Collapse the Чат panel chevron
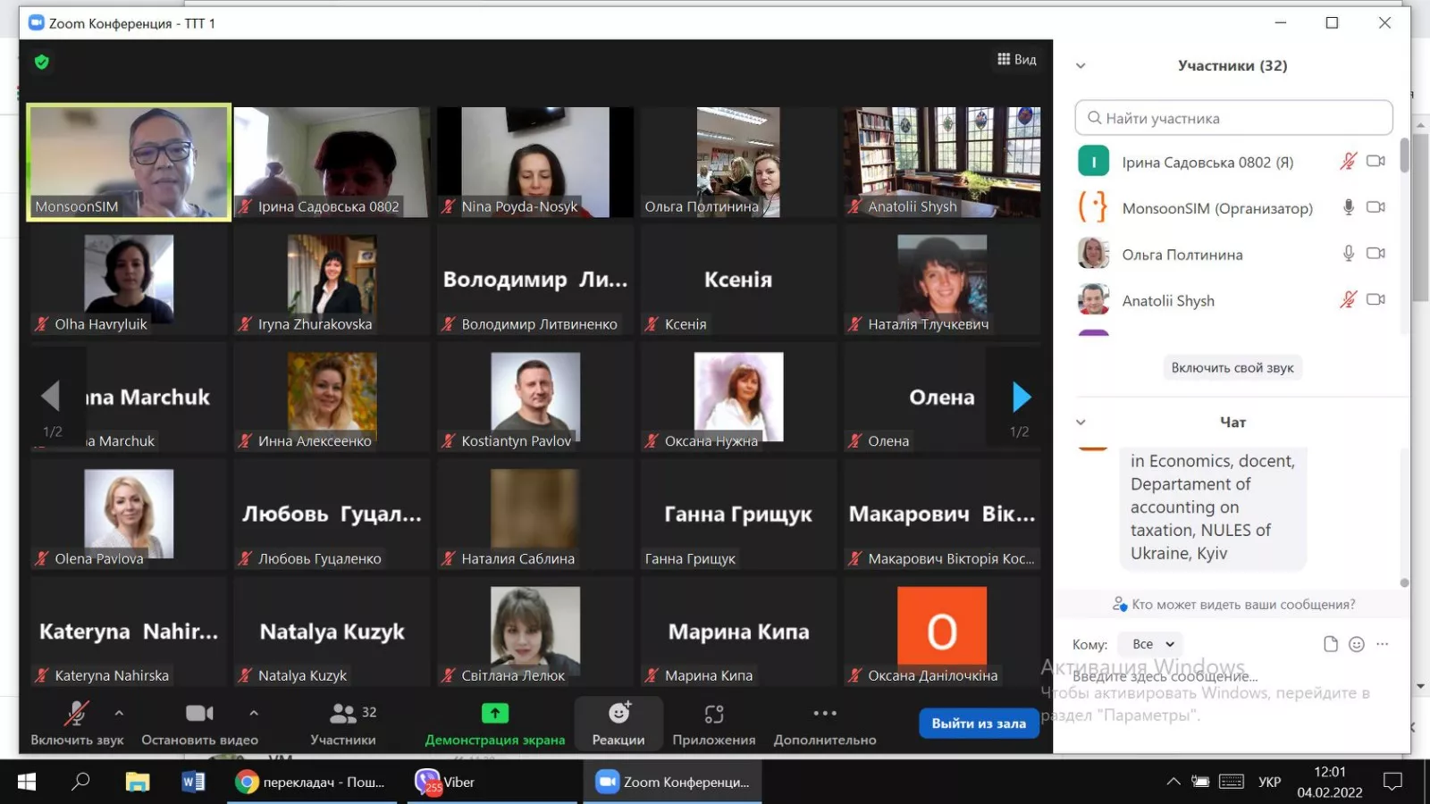Screen dimensions: 1430x804 (1081, 422)
